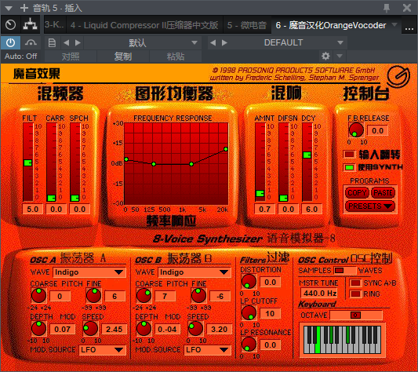Click the OSC A FINE pitch knob
This screenshot has width=418, height=372.
93,296
